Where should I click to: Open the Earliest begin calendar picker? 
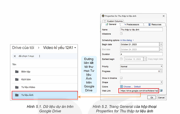pyautogui.click(x=145, y=59)
